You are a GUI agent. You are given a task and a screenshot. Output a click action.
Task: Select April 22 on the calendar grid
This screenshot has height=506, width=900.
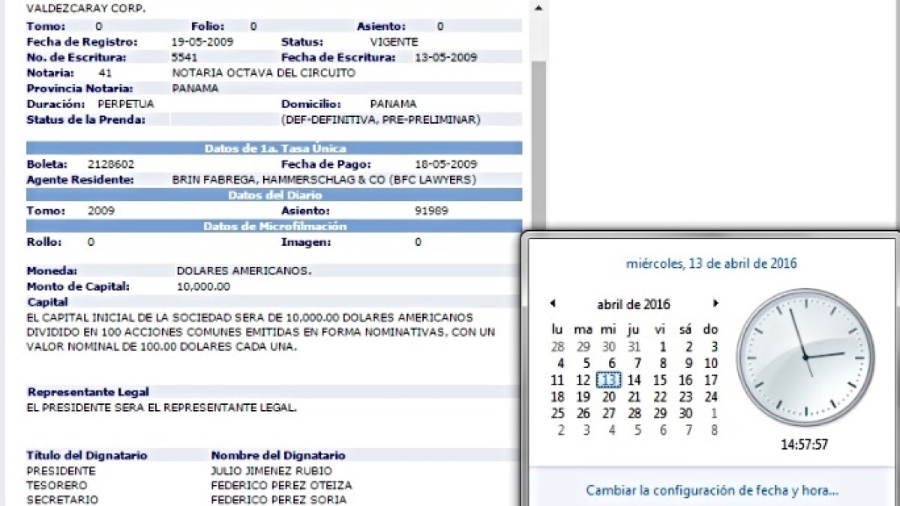pyautogui.click(x=660, y=397)
